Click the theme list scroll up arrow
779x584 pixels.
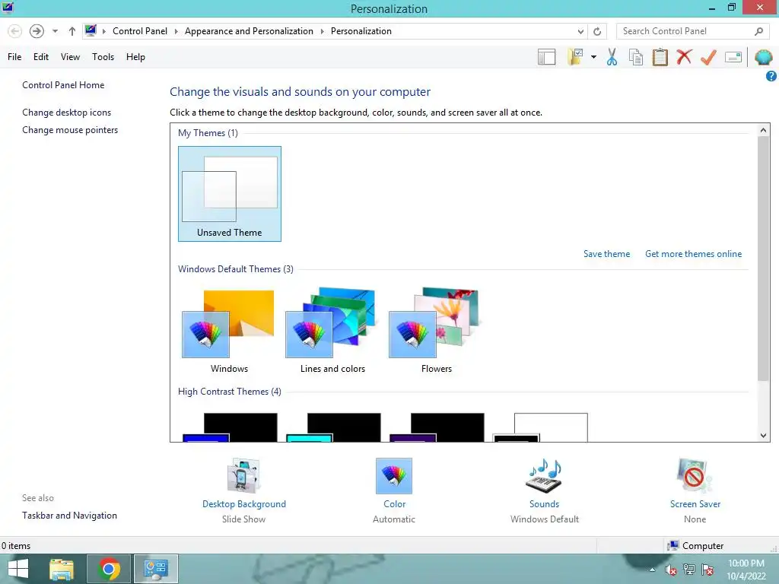[x=763, y=130]
